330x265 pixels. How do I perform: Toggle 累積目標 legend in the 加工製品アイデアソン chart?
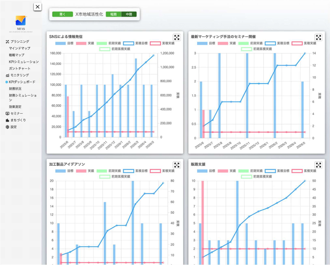[135, 171]
